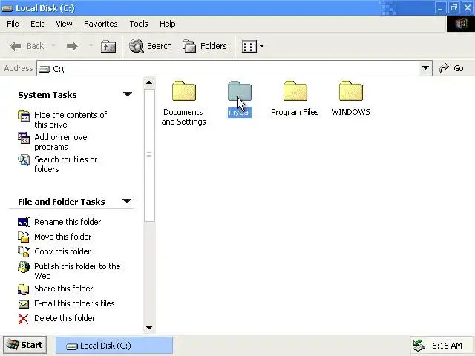Expand the Address bar dropdown

click(x=425, y=68)
